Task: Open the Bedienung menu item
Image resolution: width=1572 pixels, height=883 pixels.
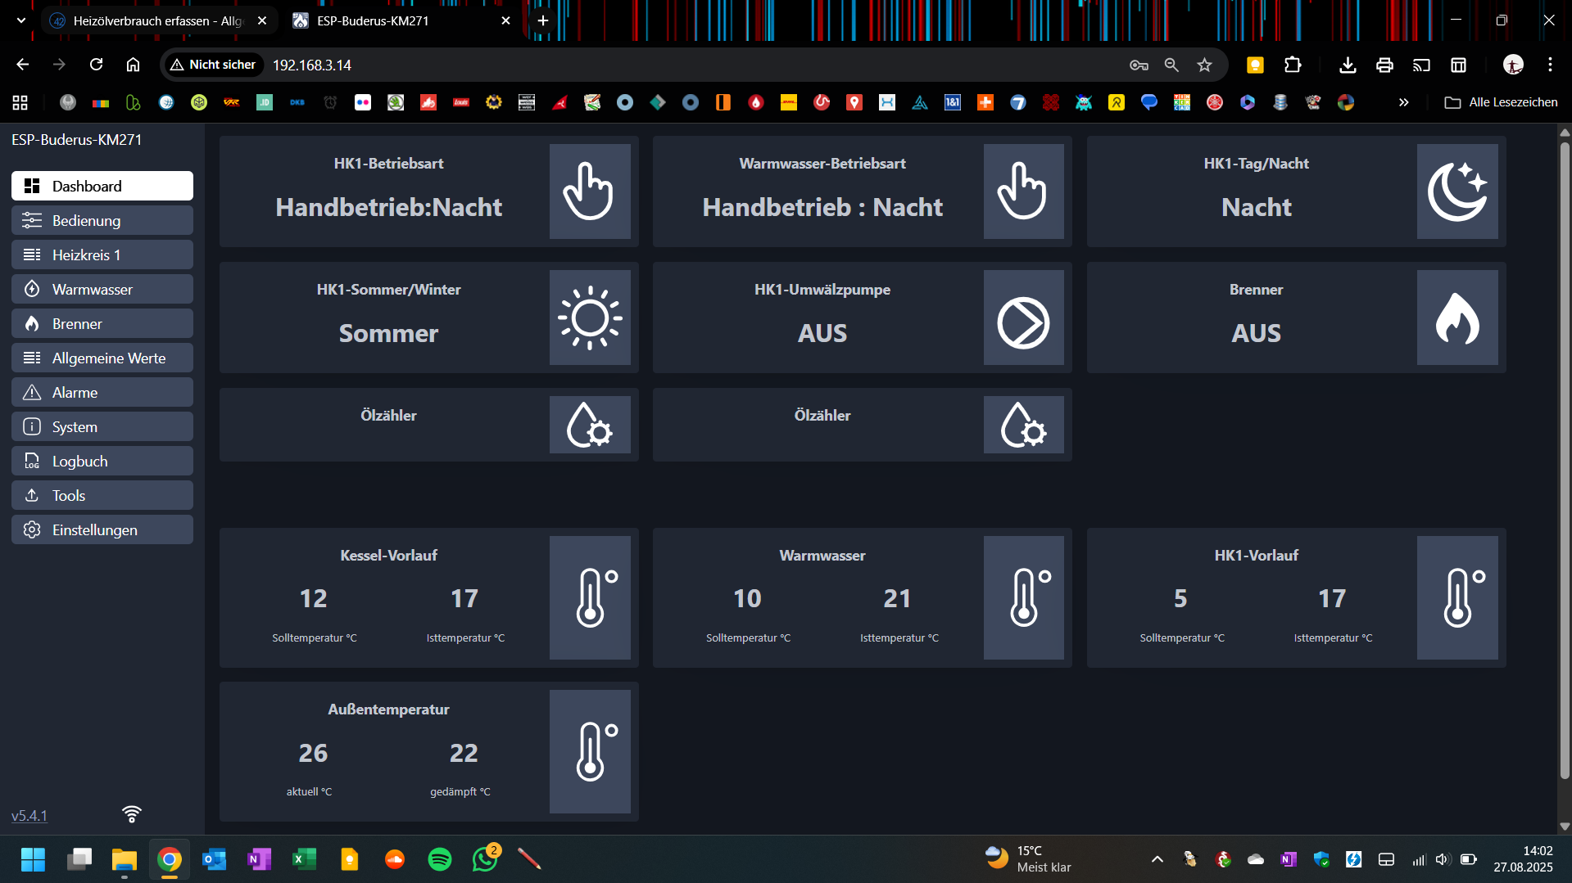Action: point(102,221)
